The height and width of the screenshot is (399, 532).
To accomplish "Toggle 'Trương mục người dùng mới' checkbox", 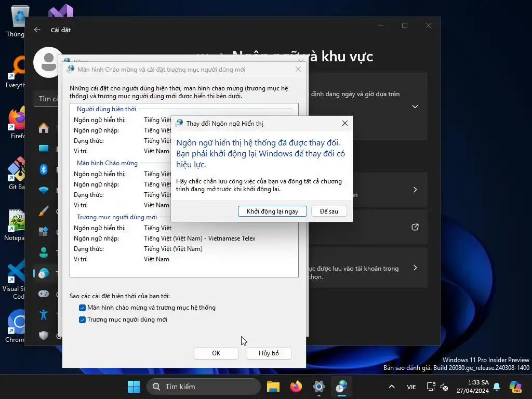I will click(82, 320).
